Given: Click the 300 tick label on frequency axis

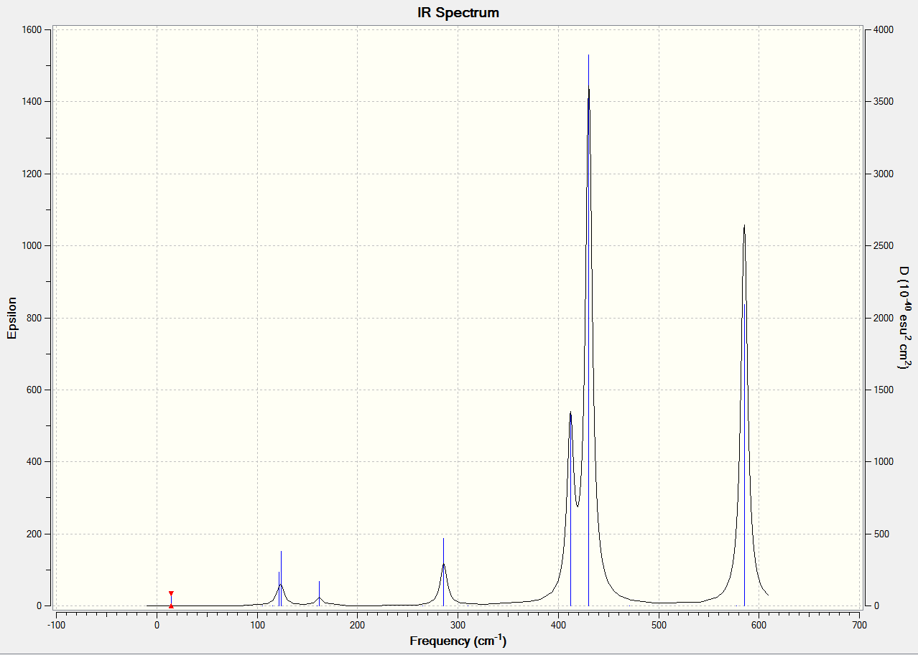Looking at the screenshot, I should click(x=458, y=625).
